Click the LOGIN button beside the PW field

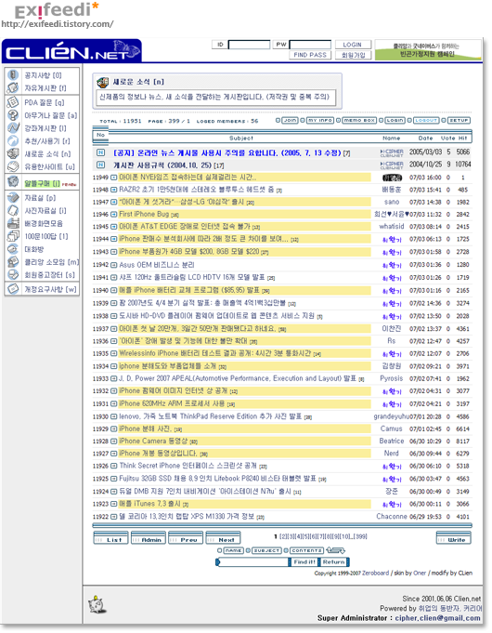point(353,45)
